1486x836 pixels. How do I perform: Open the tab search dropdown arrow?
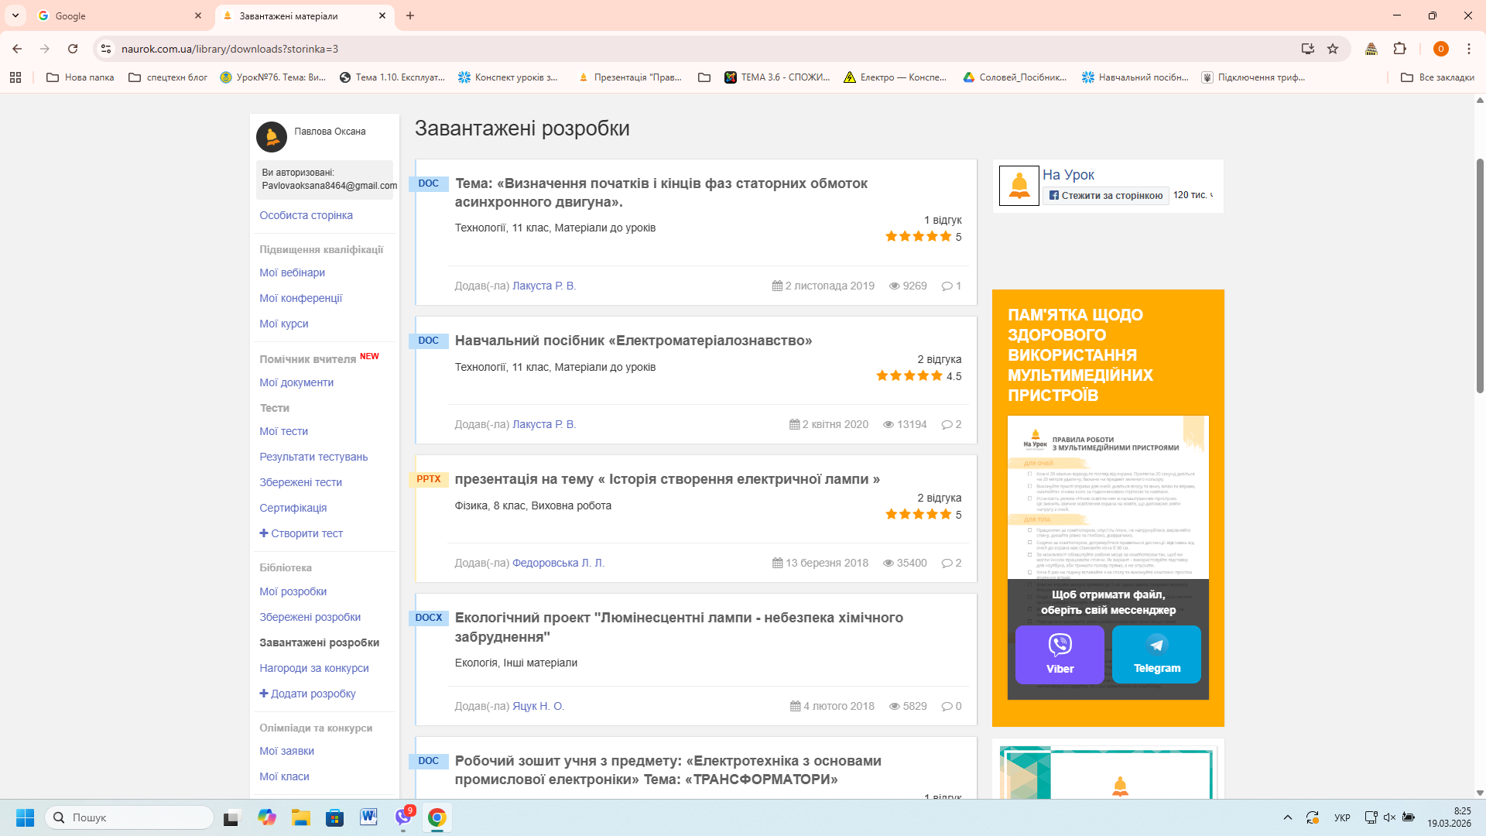pyautogui.click(x=15, y=15)
